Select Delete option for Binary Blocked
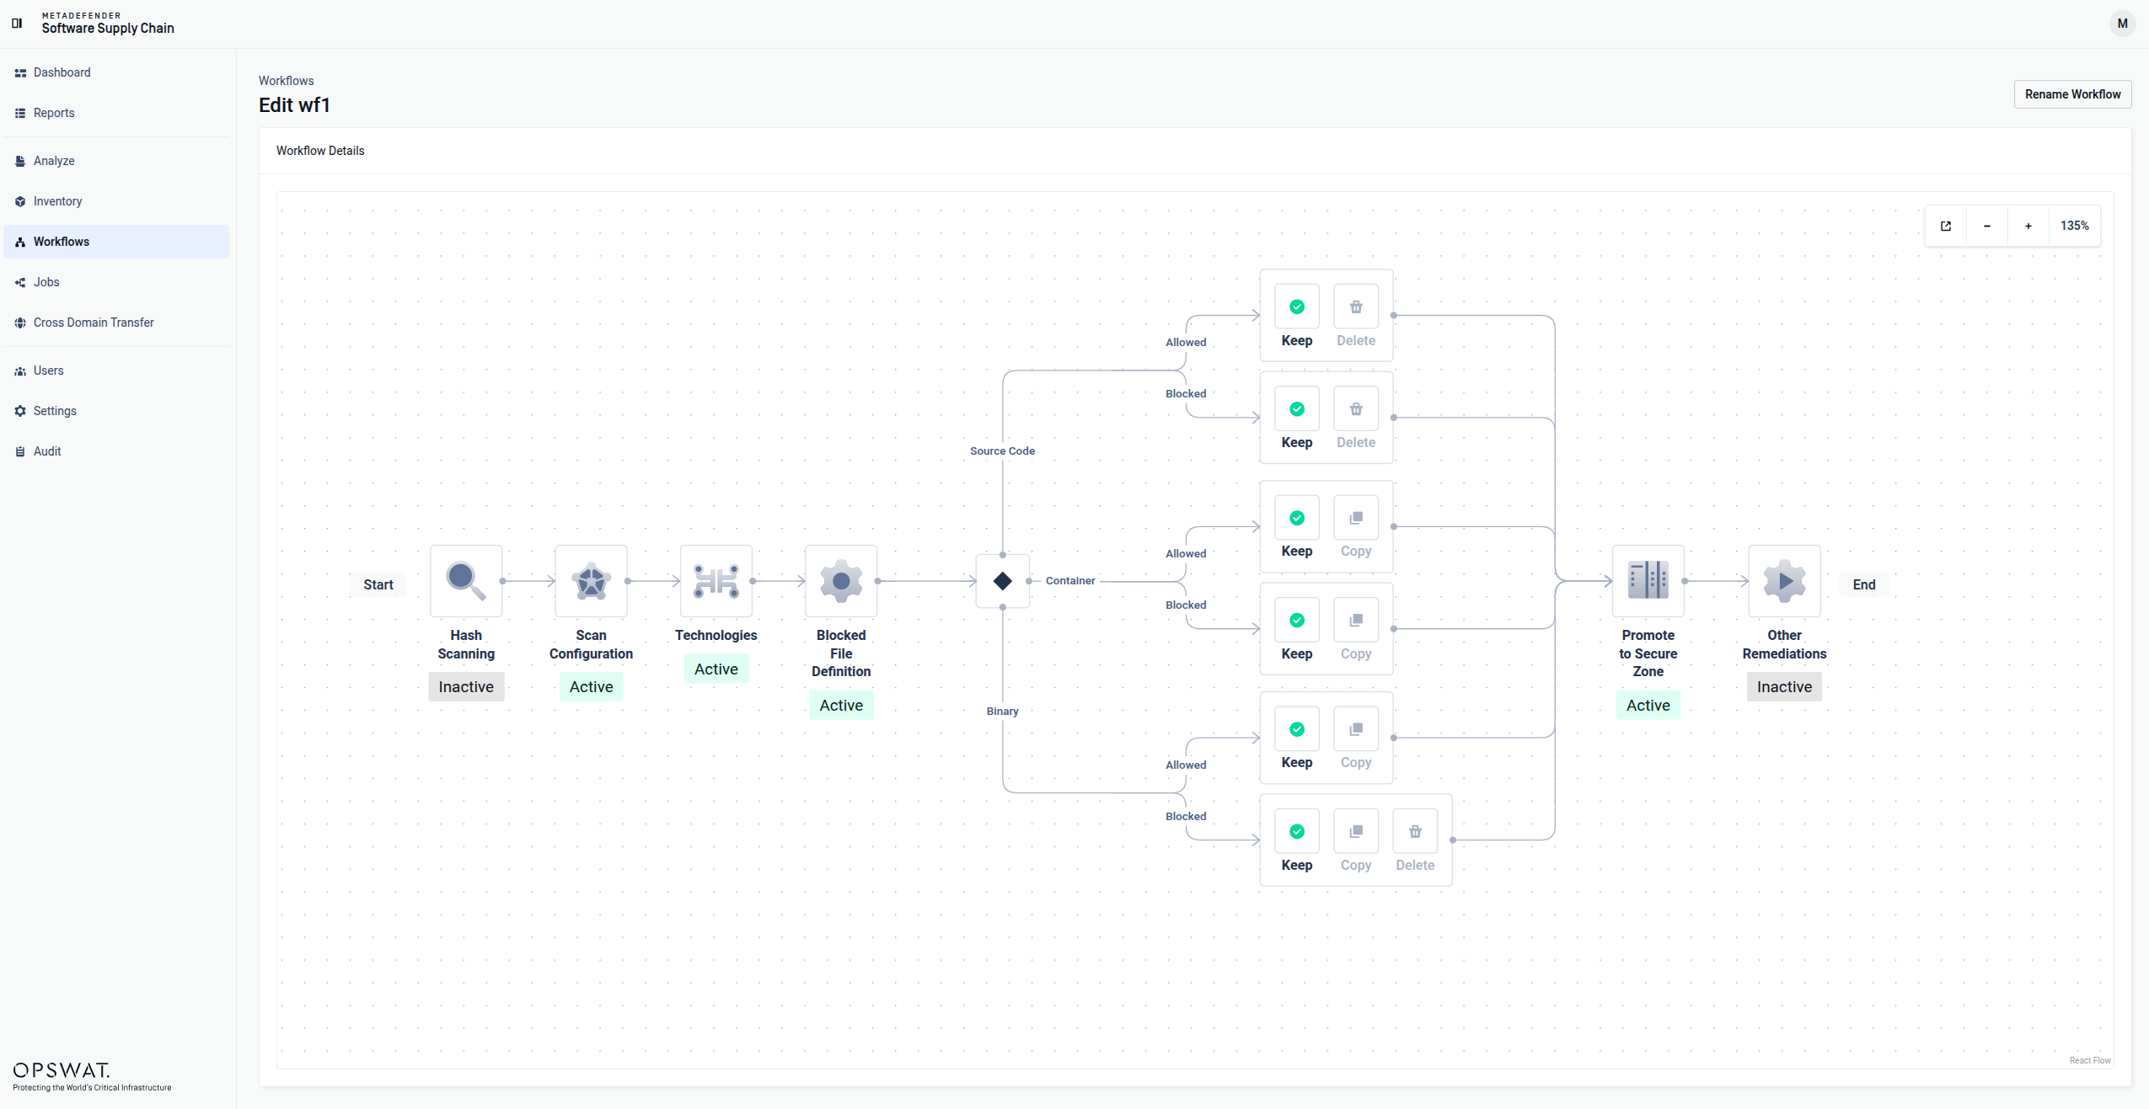The image size is (2149, 1109). [x=1415, y=841]
